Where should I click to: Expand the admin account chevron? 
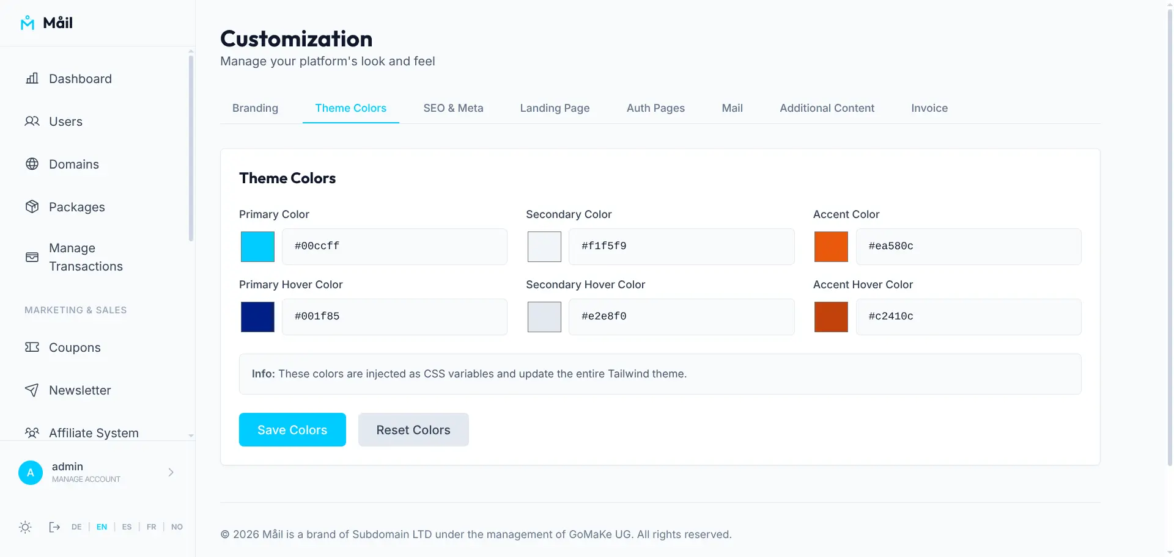(x=171, y=472)
